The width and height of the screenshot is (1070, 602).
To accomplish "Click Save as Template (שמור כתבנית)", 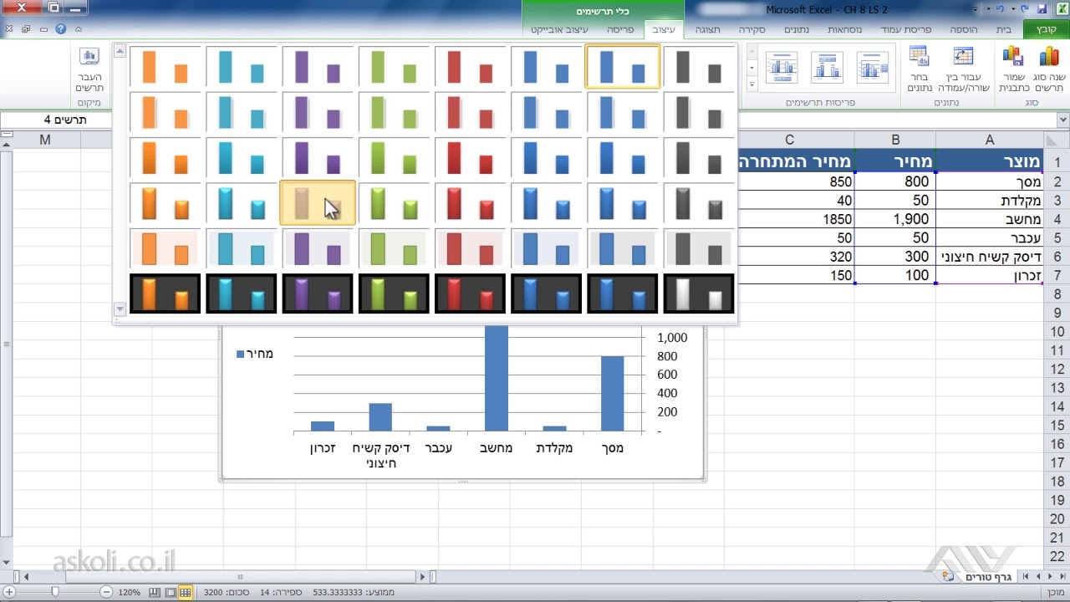I will 1012,70.
